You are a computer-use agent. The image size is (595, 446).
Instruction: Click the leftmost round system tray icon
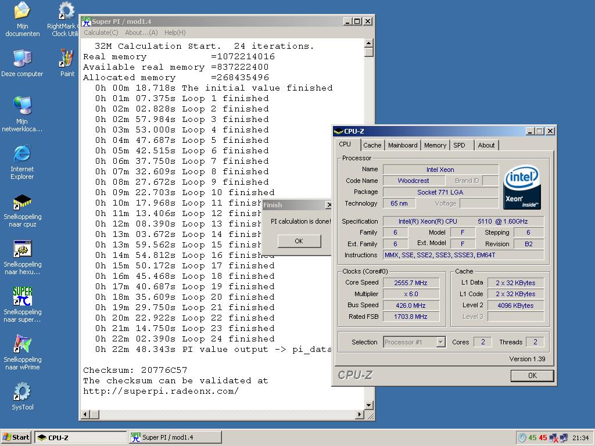tap(522, 438)
